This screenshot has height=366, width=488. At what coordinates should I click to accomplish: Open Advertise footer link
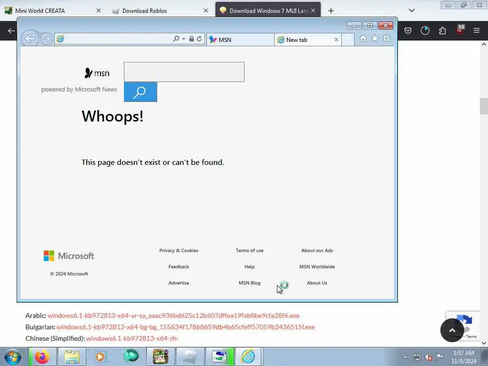pyautogui.click(x=179, y=283)
